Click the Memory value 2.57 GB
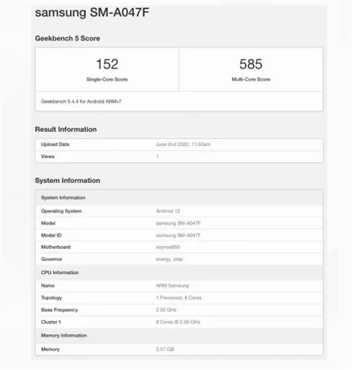This screenshot has width=352, height=370. 165,349
